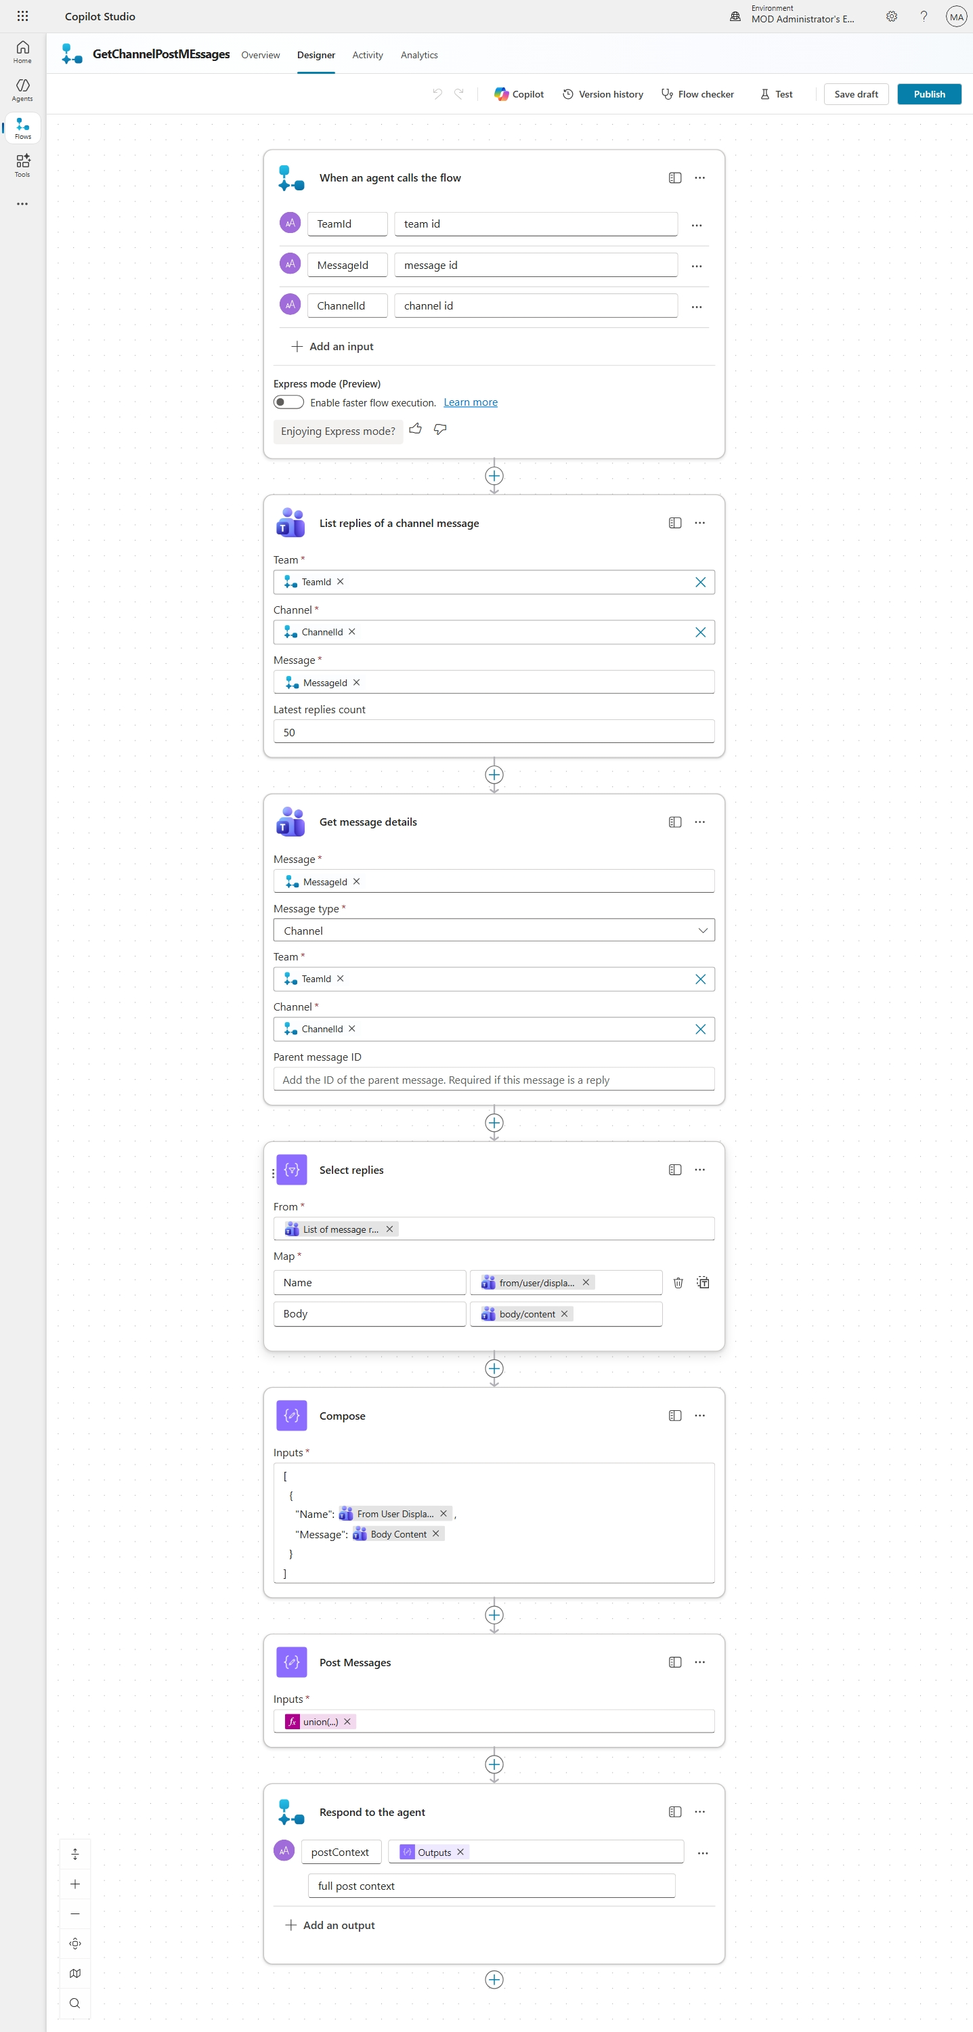Image resolution: width=973 pixels, height=2032 pixels.
Task: Open settings gear icon
Action: (x=891, y=16)
